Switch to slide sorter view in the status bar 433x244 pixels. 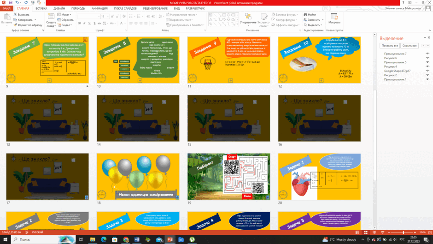coord(366,232)
